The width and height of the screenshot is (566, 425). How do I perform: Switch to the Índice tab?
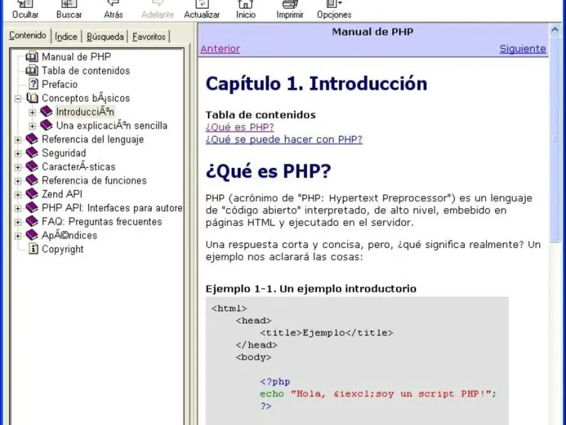pyautogui.click(x=66, y=37)
